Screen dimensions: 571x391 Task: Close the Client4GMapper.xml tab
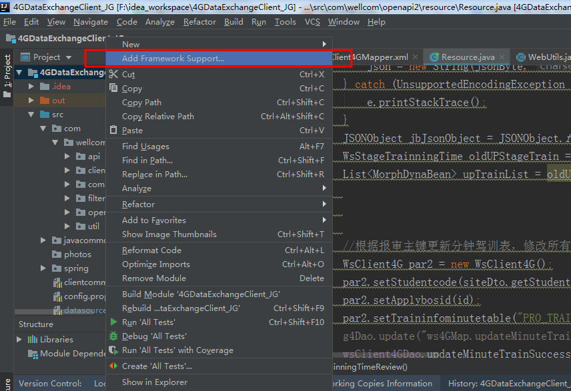coord(415,57)
